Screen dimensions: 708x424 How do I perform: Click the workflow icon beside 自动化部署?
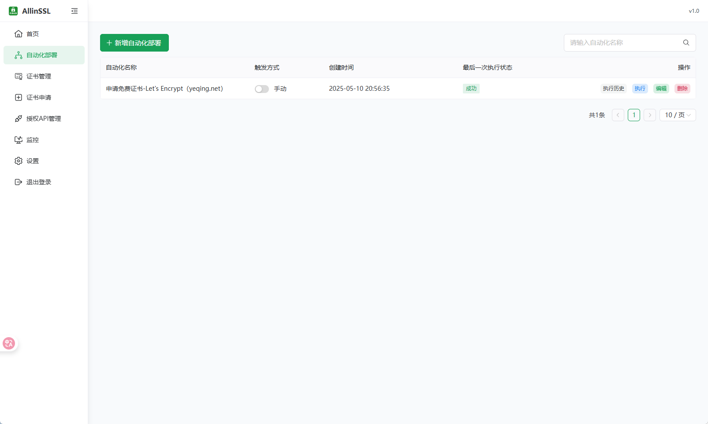[19, 55]
